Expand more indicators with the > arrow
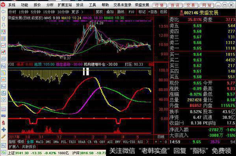The width and height of the screenshot is (236, 156). click(147, 141)
